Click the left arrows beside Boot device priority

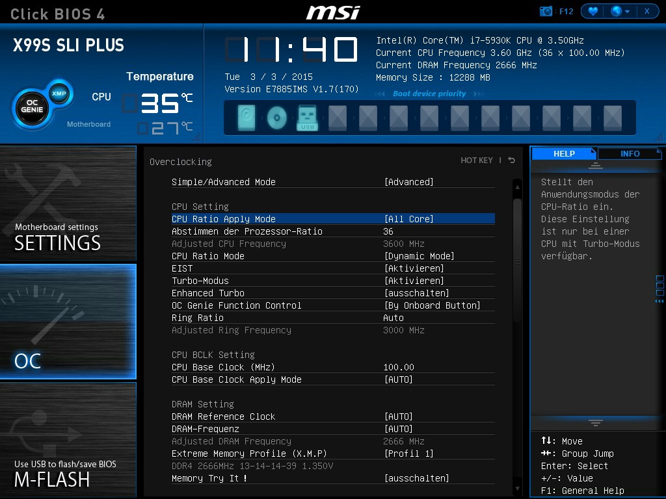pyautogui.click(x=380, y=94)
